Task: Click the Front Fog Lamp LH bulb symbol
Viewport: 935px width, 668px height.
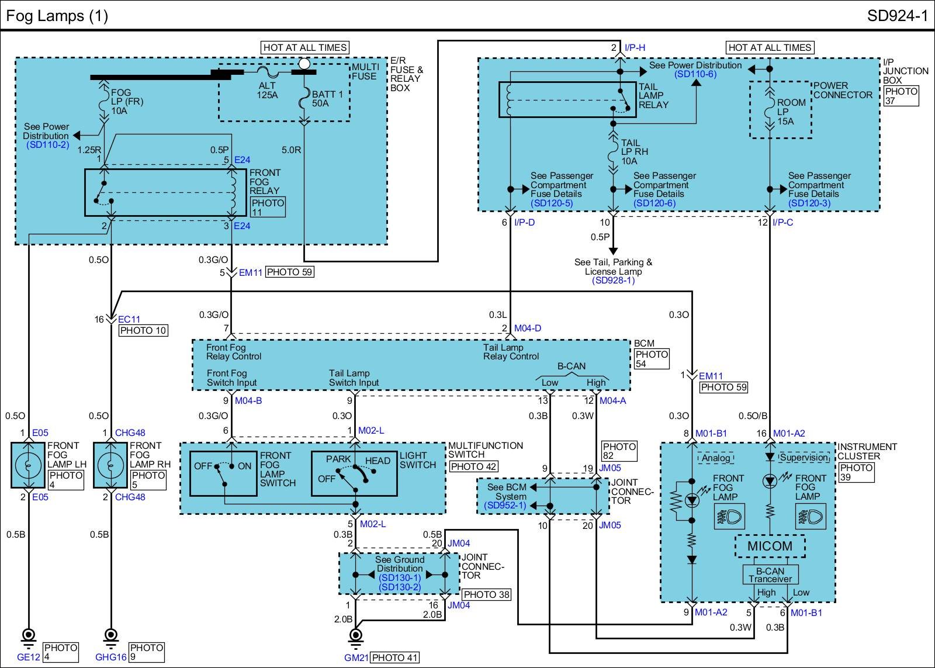Action: (28, 465)
